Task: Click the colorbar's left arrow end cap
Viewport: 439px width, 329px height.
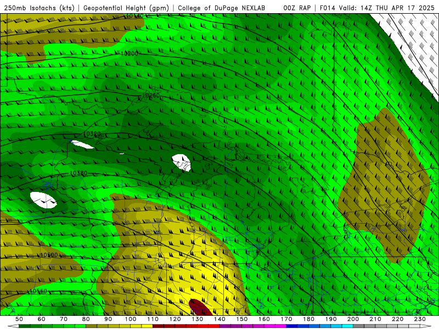Action: pos(13,326)
